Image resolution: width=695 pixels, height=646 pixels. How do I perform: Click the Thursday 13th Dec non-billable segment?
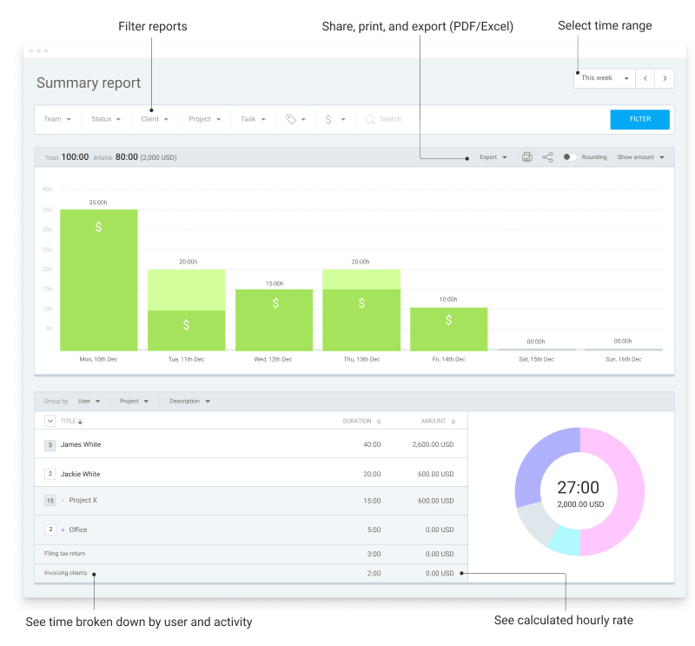361,279
